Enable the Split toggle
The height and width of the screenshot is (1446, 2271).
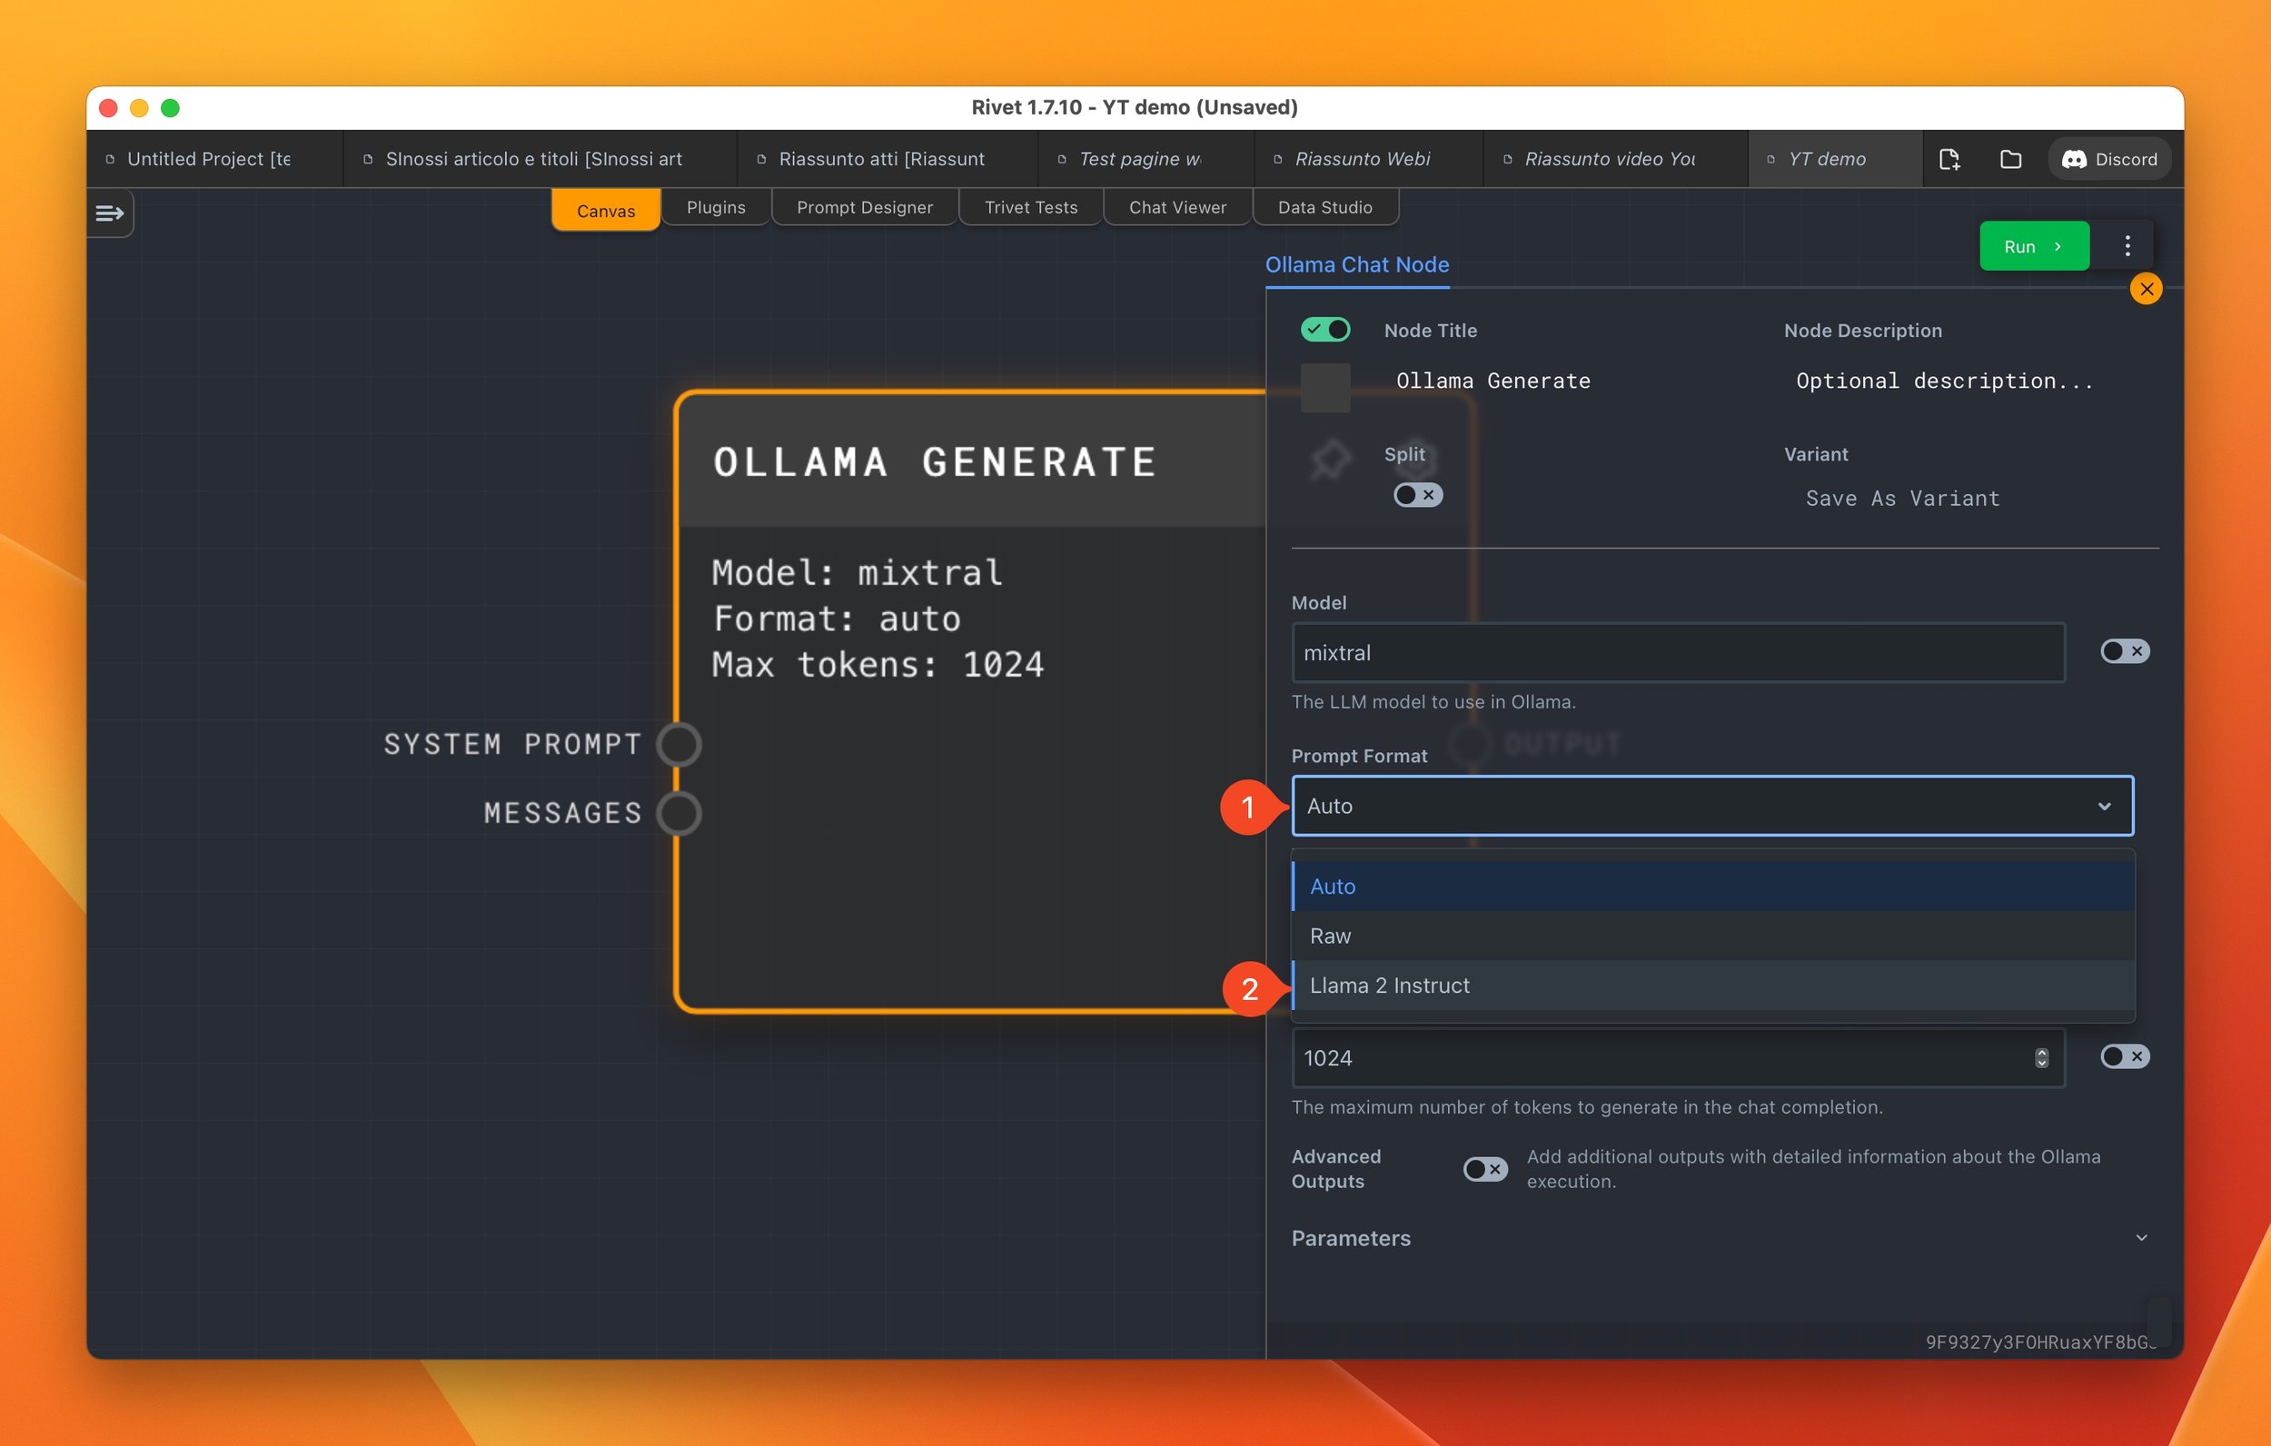tap(1417, 495)
